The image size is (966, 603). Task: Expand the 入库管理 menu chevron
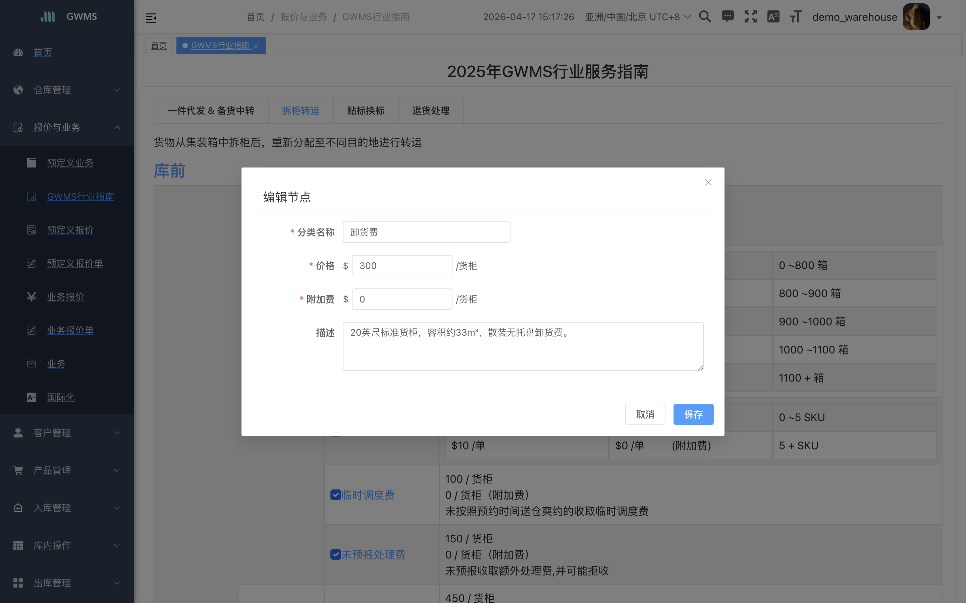117,508
